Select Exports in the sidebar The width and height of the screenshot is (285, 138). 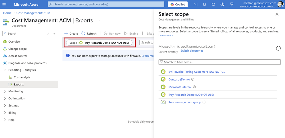click(x=29, y=84)
